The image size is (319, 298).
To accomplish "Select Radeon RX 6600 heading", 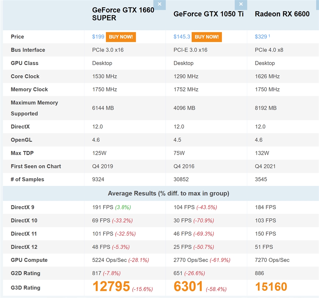I will pyautogui.click(x=282, y=14).
